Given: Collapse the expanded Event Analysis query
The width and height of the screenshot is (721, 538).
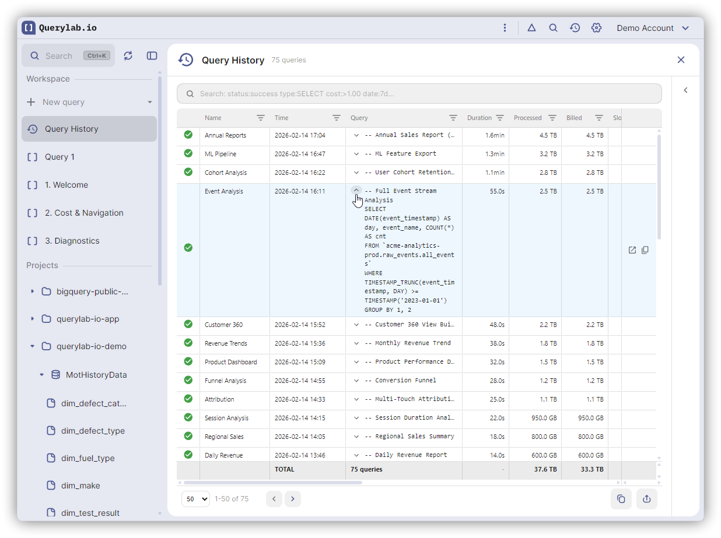Looking at the screenshot, I should [356, 191].
